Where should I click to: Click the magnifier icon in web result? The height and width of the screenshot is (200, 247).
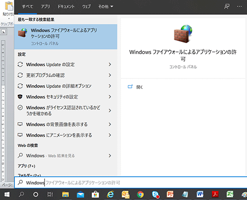click(x=20, y=156)
